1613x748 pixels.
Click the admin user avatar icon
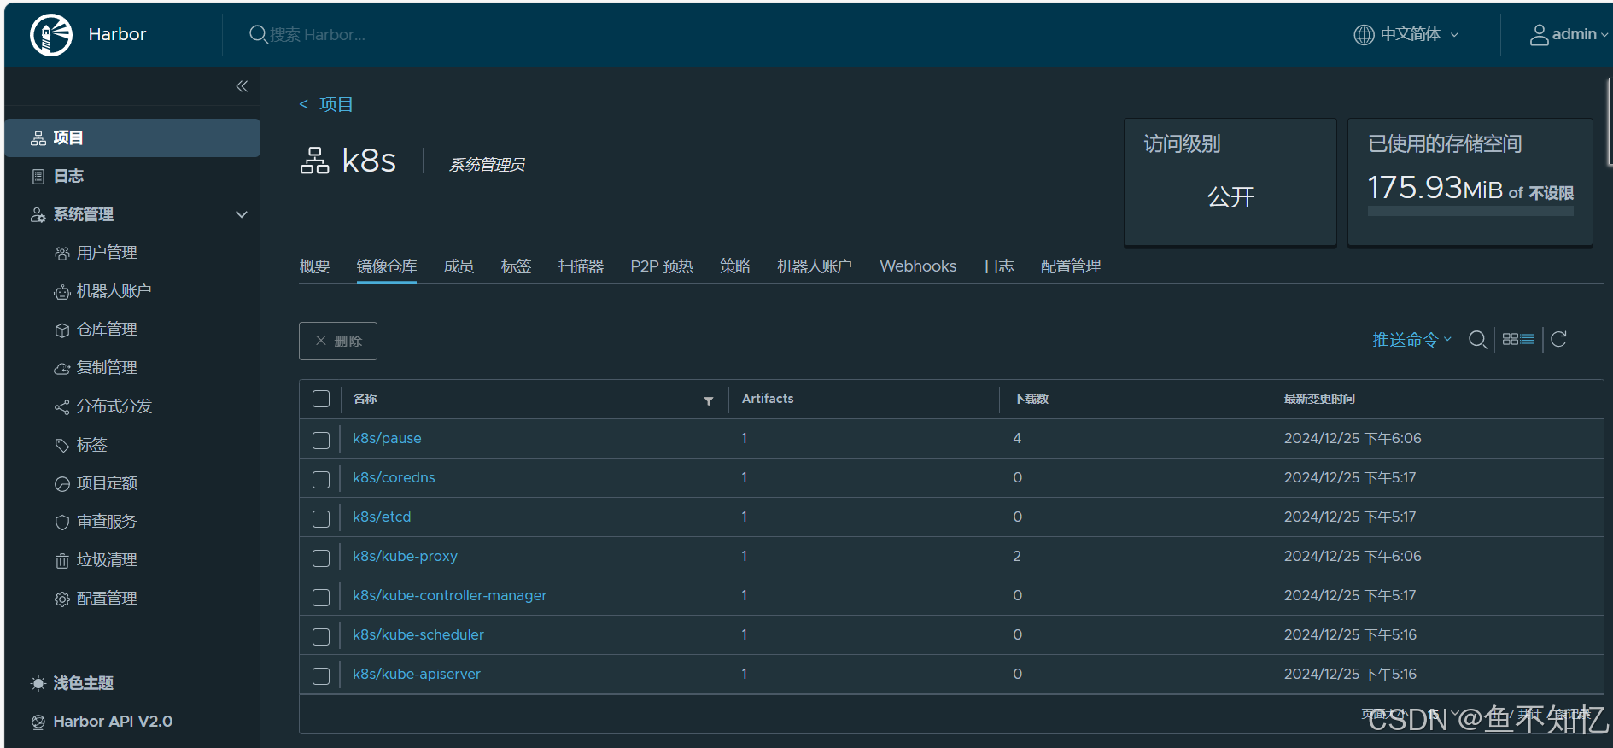pyautogui.click(x=1539, y=34)
